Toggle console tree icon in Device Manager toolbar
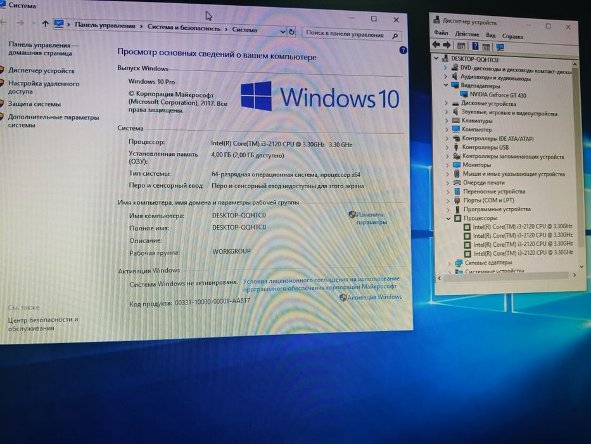 click(x=461, y=46)
